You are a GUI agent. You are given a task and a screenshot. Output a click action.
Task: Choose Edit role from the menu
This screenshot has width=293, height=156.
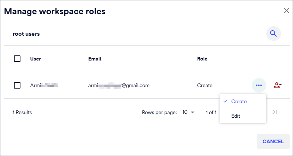[x=236, y=116]
